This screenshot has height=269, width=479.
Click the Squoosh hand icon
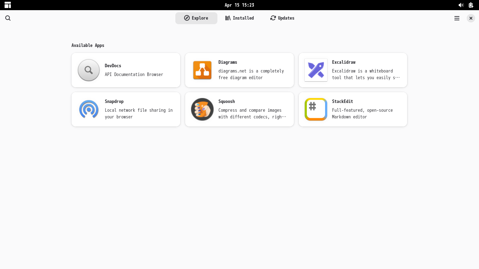(202, 109)
